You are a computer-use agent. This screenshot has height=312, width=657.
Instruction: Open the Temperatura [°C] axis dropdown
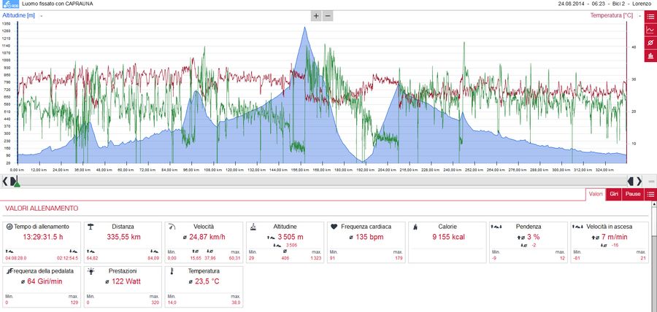coord(639,16)
